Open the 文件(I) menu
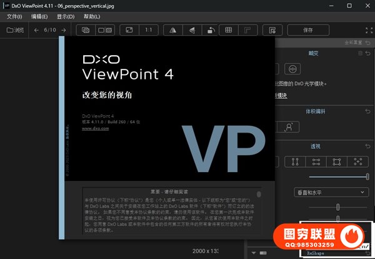This screenshot has height=259, width=375. (14, 16)
